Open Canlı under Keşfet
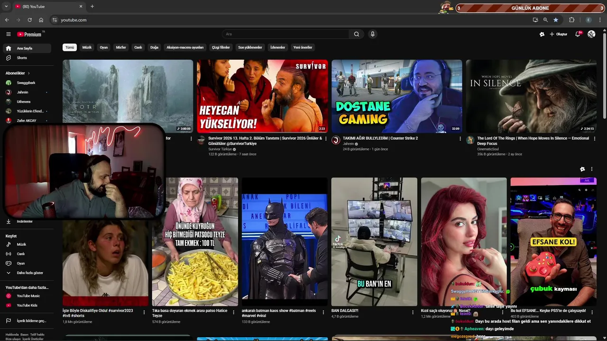The image size is (607, 341). 28,254
